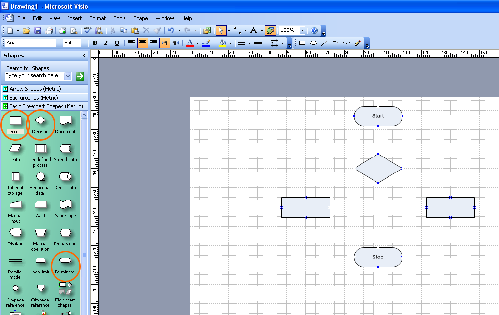Open the font size dropdown
499x315 pixels.
tap(83, 43)
